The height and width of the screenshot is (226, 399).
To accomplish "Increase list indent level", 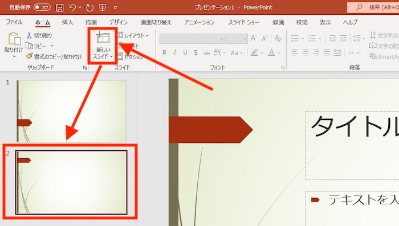I will (343, 38).
